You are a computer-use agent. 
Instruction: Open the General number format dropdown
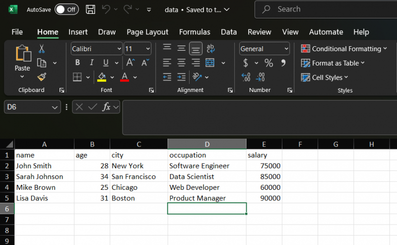286,49
